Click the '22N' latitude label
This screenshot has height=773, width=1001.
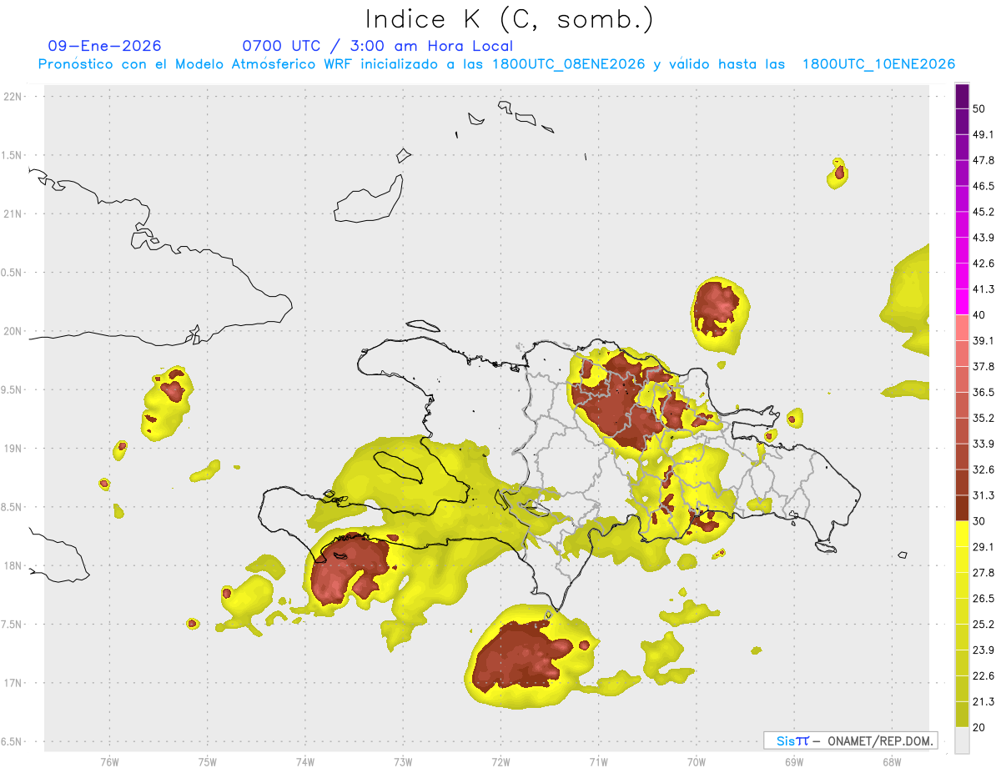[x=13, y=97]
